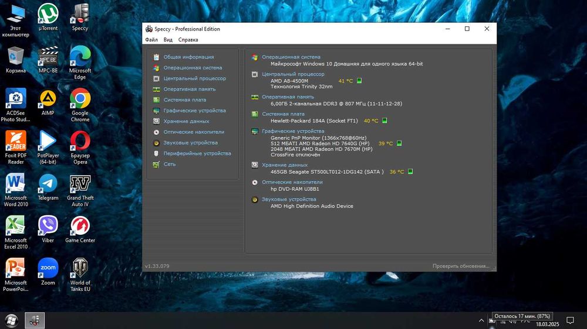Click hard drive 36 °C temperature indicator icon
The height and width of the screenshot is (329, 587).
(x=410, y=172)
